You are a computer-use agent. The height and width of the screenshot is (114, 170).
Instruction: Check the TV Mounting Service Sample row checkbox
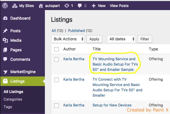[x=57, y=59]
